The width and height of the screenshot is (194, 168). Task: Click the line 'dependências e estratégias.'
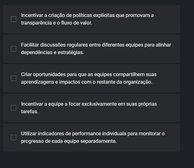coord(52,53)
